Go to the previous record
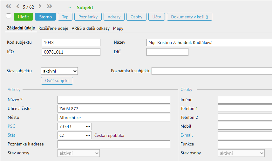 click(17, 6)
